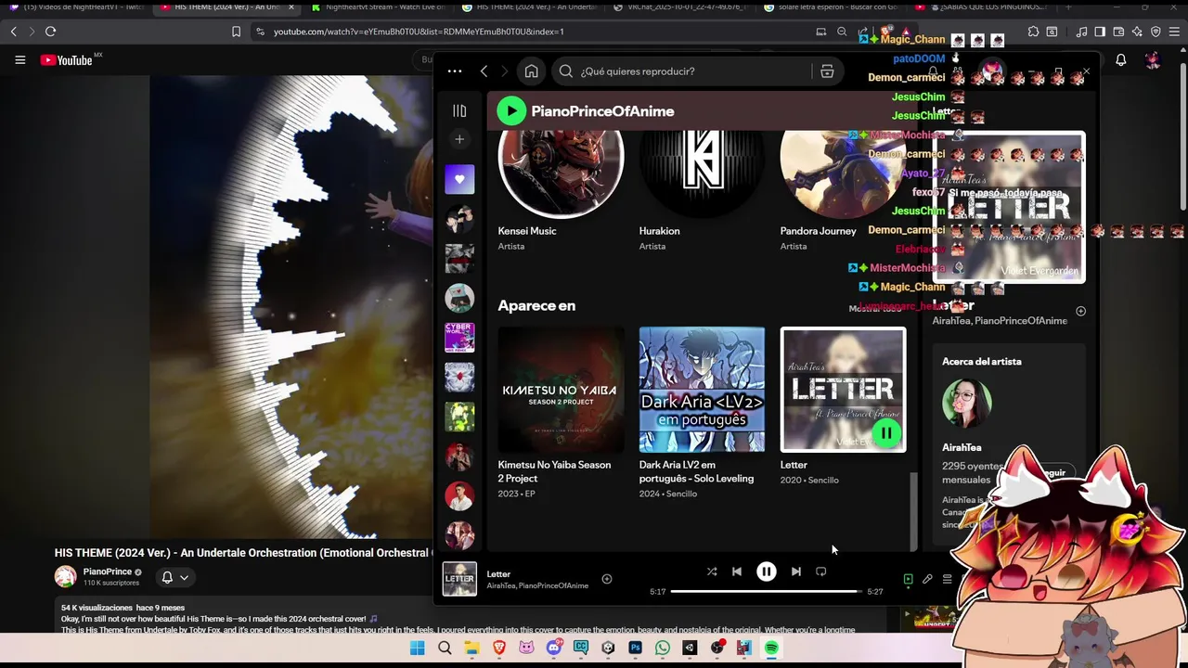Viewport: 1188px width, 668px height.
Task: Collapse the Spotify library sidebar icon
Action: [459, 111]
